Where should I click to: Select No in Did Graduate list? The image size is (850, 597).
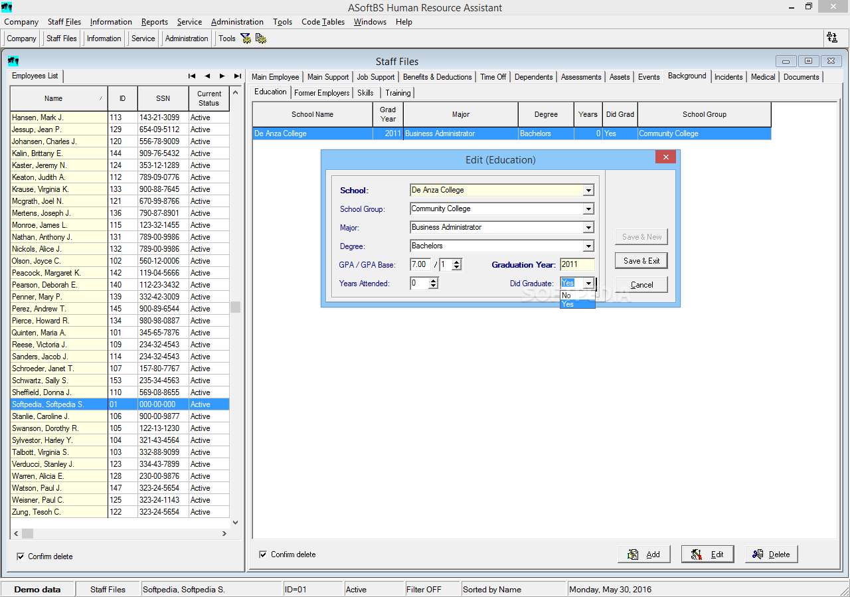click(566, 296)
